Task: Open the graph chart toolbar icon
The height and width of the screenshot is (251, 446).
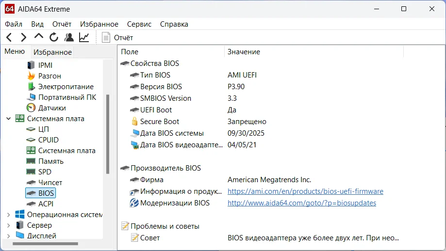Action: [84, 37]
